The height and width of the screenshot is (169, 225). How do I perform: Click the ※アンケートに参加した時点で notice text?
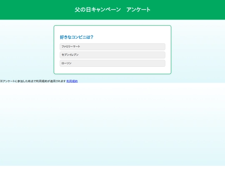[x=33, y=81]
